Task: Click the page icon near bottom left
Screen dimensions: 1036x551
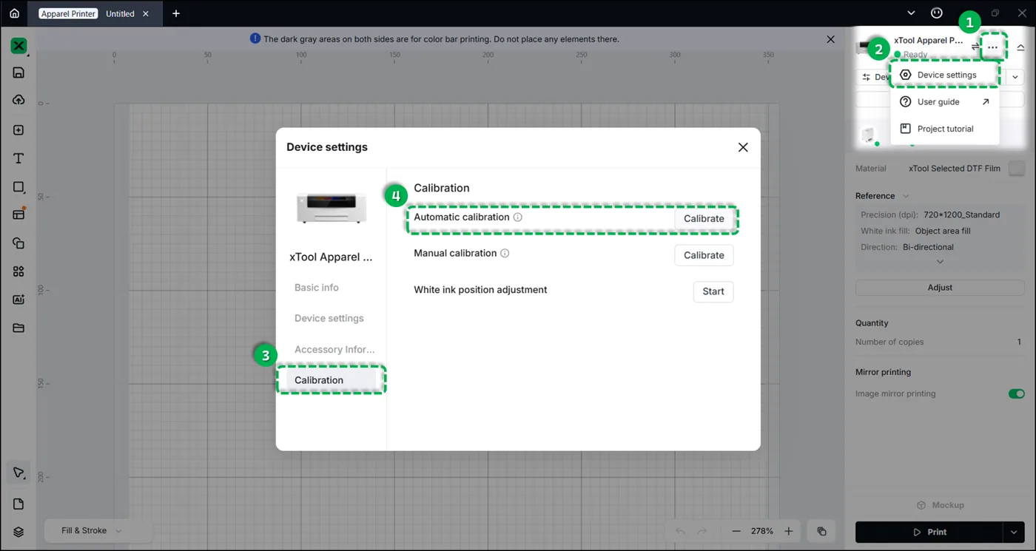Action: tap(18, 504)
